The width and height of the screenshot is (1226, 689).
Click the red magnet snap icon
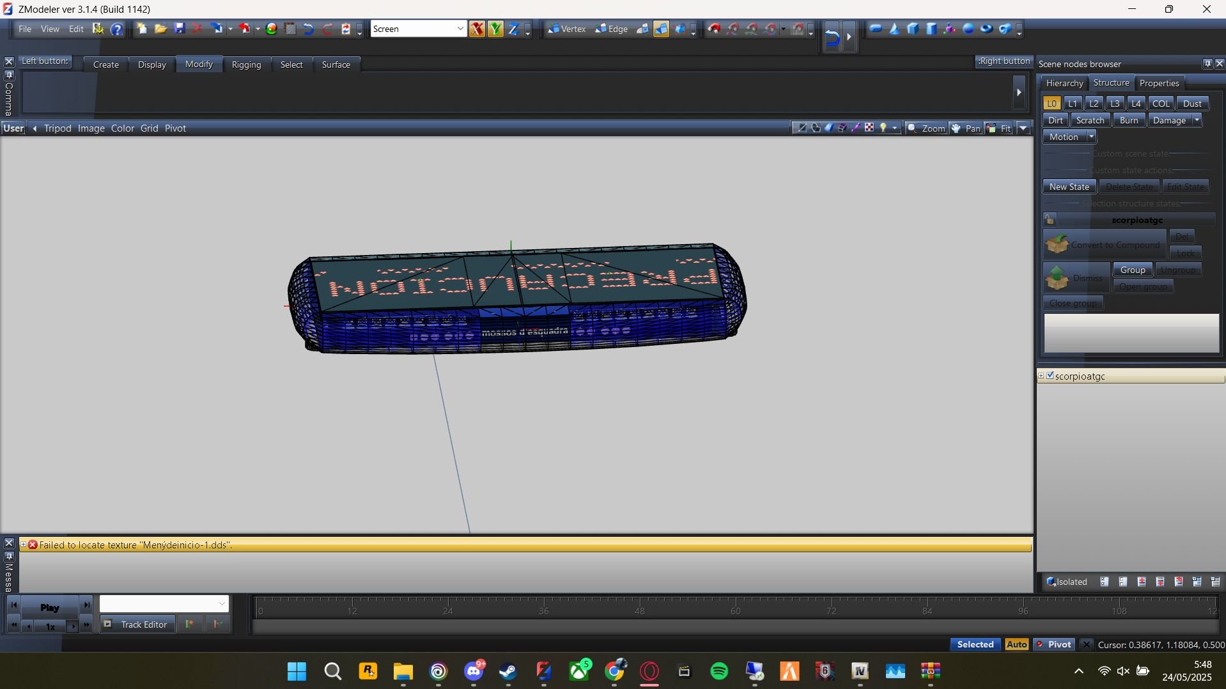(x=714, y=29)
